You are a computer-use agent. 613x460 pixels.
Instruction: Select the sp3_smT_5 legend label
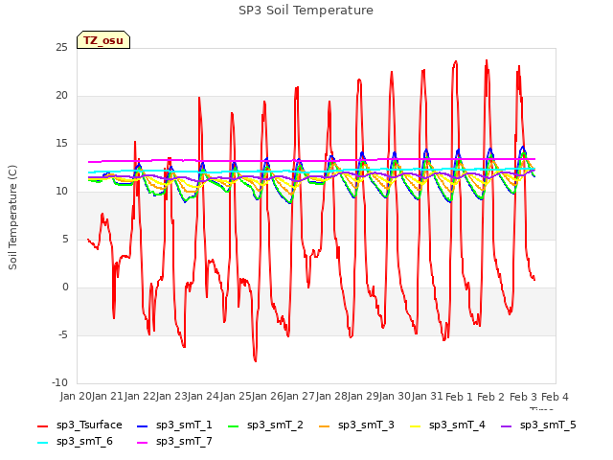pos(548,425)
